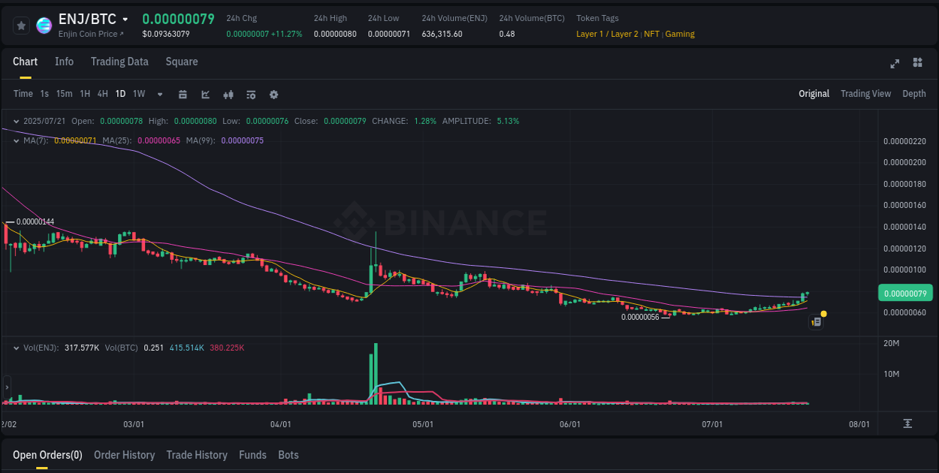Click the 24h Chg value +11.27%
This screenshot has height=473, width=939.
tap(286, 34)
